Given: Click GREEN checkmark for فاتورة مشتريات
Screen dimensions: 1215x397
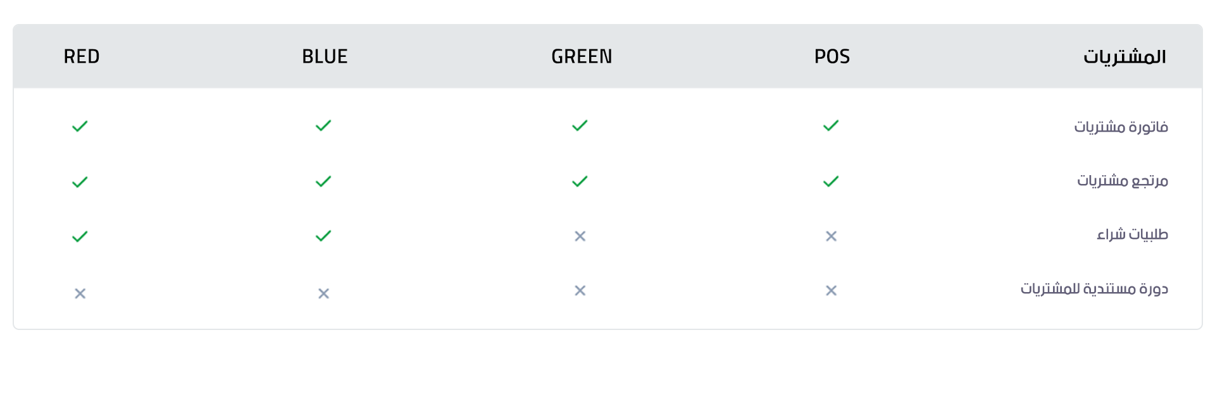Looking at the screenshot, I should [x=580, y=126].
